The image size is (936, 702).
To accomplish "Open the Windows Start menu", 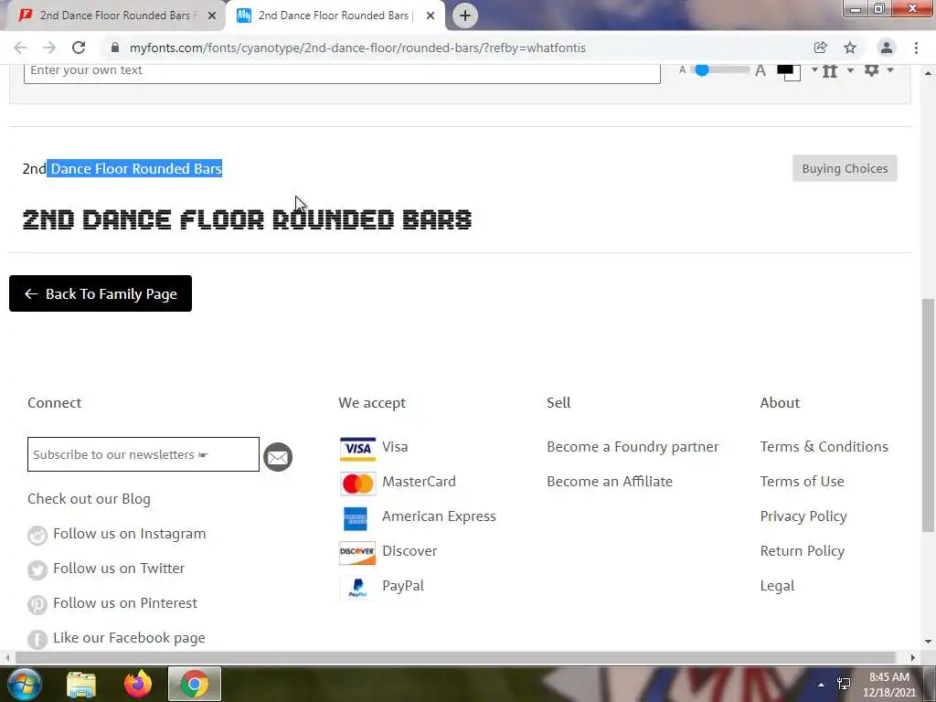I will [x=25, y=684].
